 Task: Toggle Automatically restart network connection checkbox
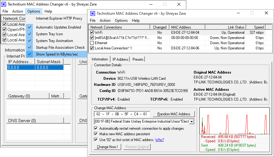(x=96, y=128)
